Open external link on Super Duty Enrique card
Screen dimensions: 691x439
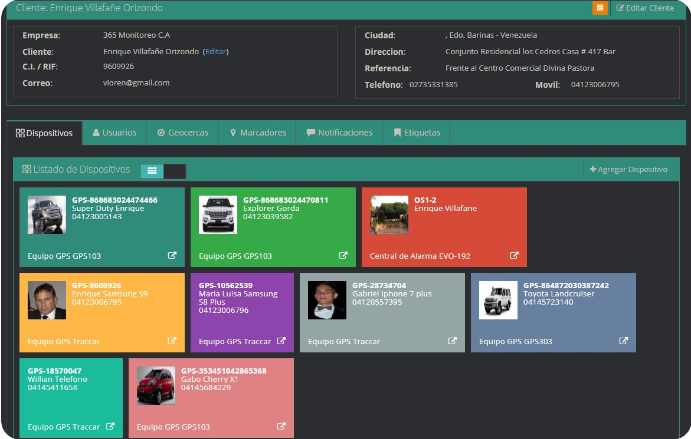(172, 256)
